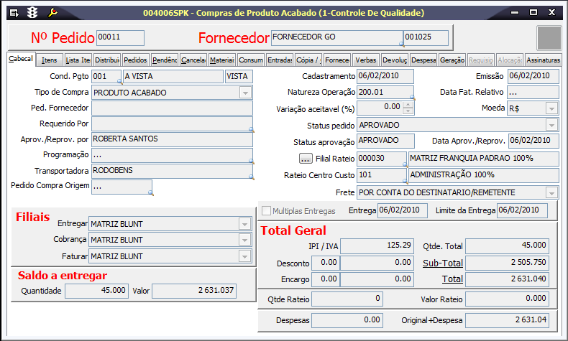Select the Cabeçalho tab
This screenshot has height=341, width=568.
pos(21,59)
